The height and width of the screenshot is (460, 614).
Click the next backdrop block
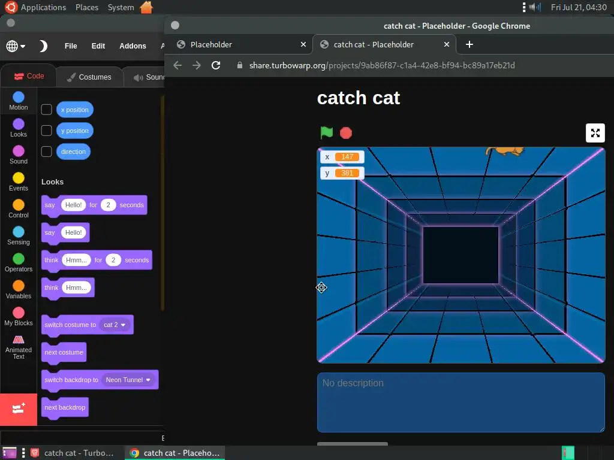tap(65, 407)
